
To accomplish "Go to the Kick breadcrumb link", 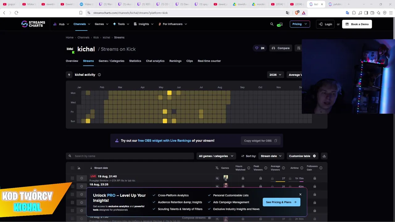I will (96, 38).
